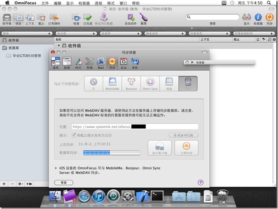
Task: Open Terminal from the Dock
Action: [157, 196]
